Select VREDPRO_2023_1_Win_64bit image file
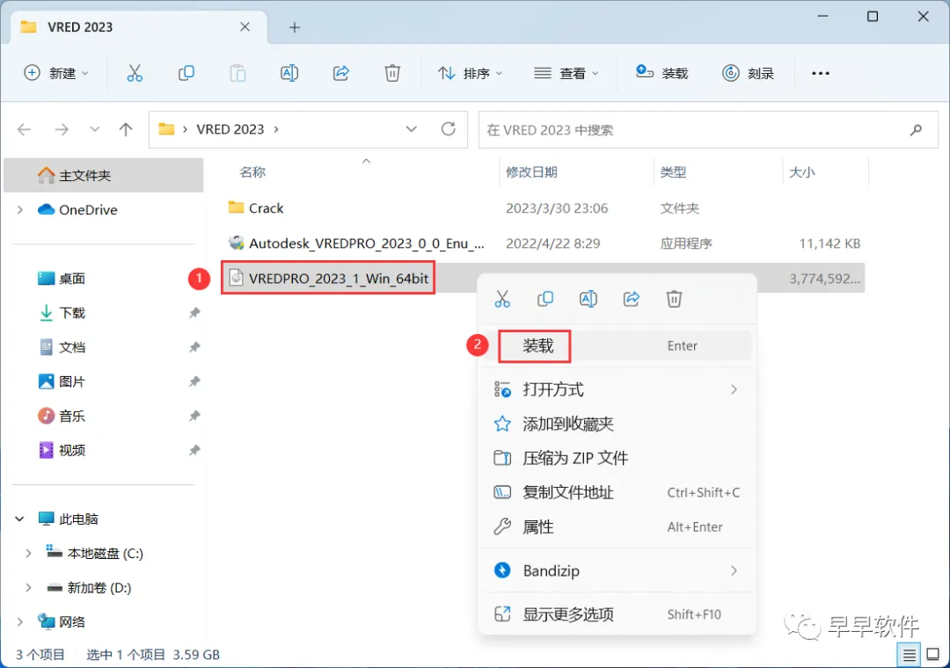950x668 pixels. (x=338, y=278)
